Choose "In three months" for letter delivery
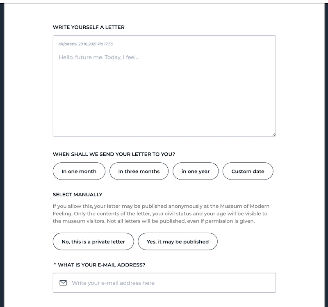 (139, 171)
